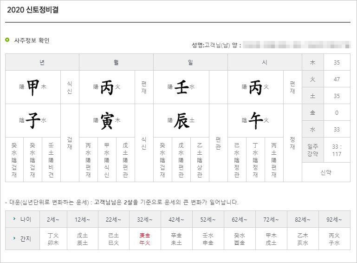The height and width of the screenshot is (263, 357).
Task: Click the 壬水 申金 간지 cell
Action: click(x=208, y=239)
